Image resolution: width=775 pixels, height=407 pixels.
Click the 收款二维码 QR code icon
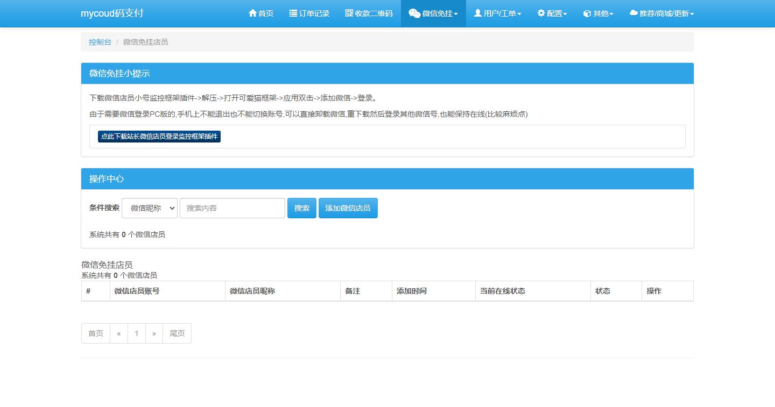coord(348,13)
